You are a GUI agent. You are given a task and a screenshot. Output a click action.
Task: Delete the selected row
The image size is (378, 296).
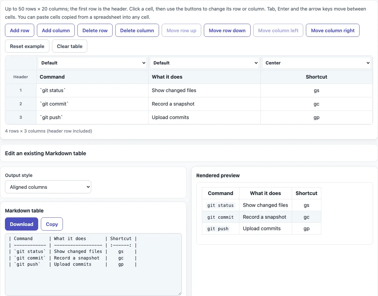(95, 30)
